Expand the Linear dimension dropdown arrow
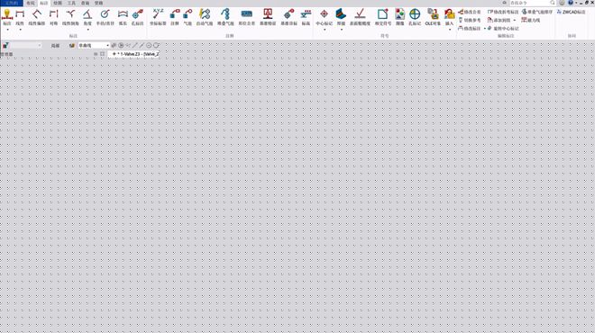 click(x=20, y=30)
